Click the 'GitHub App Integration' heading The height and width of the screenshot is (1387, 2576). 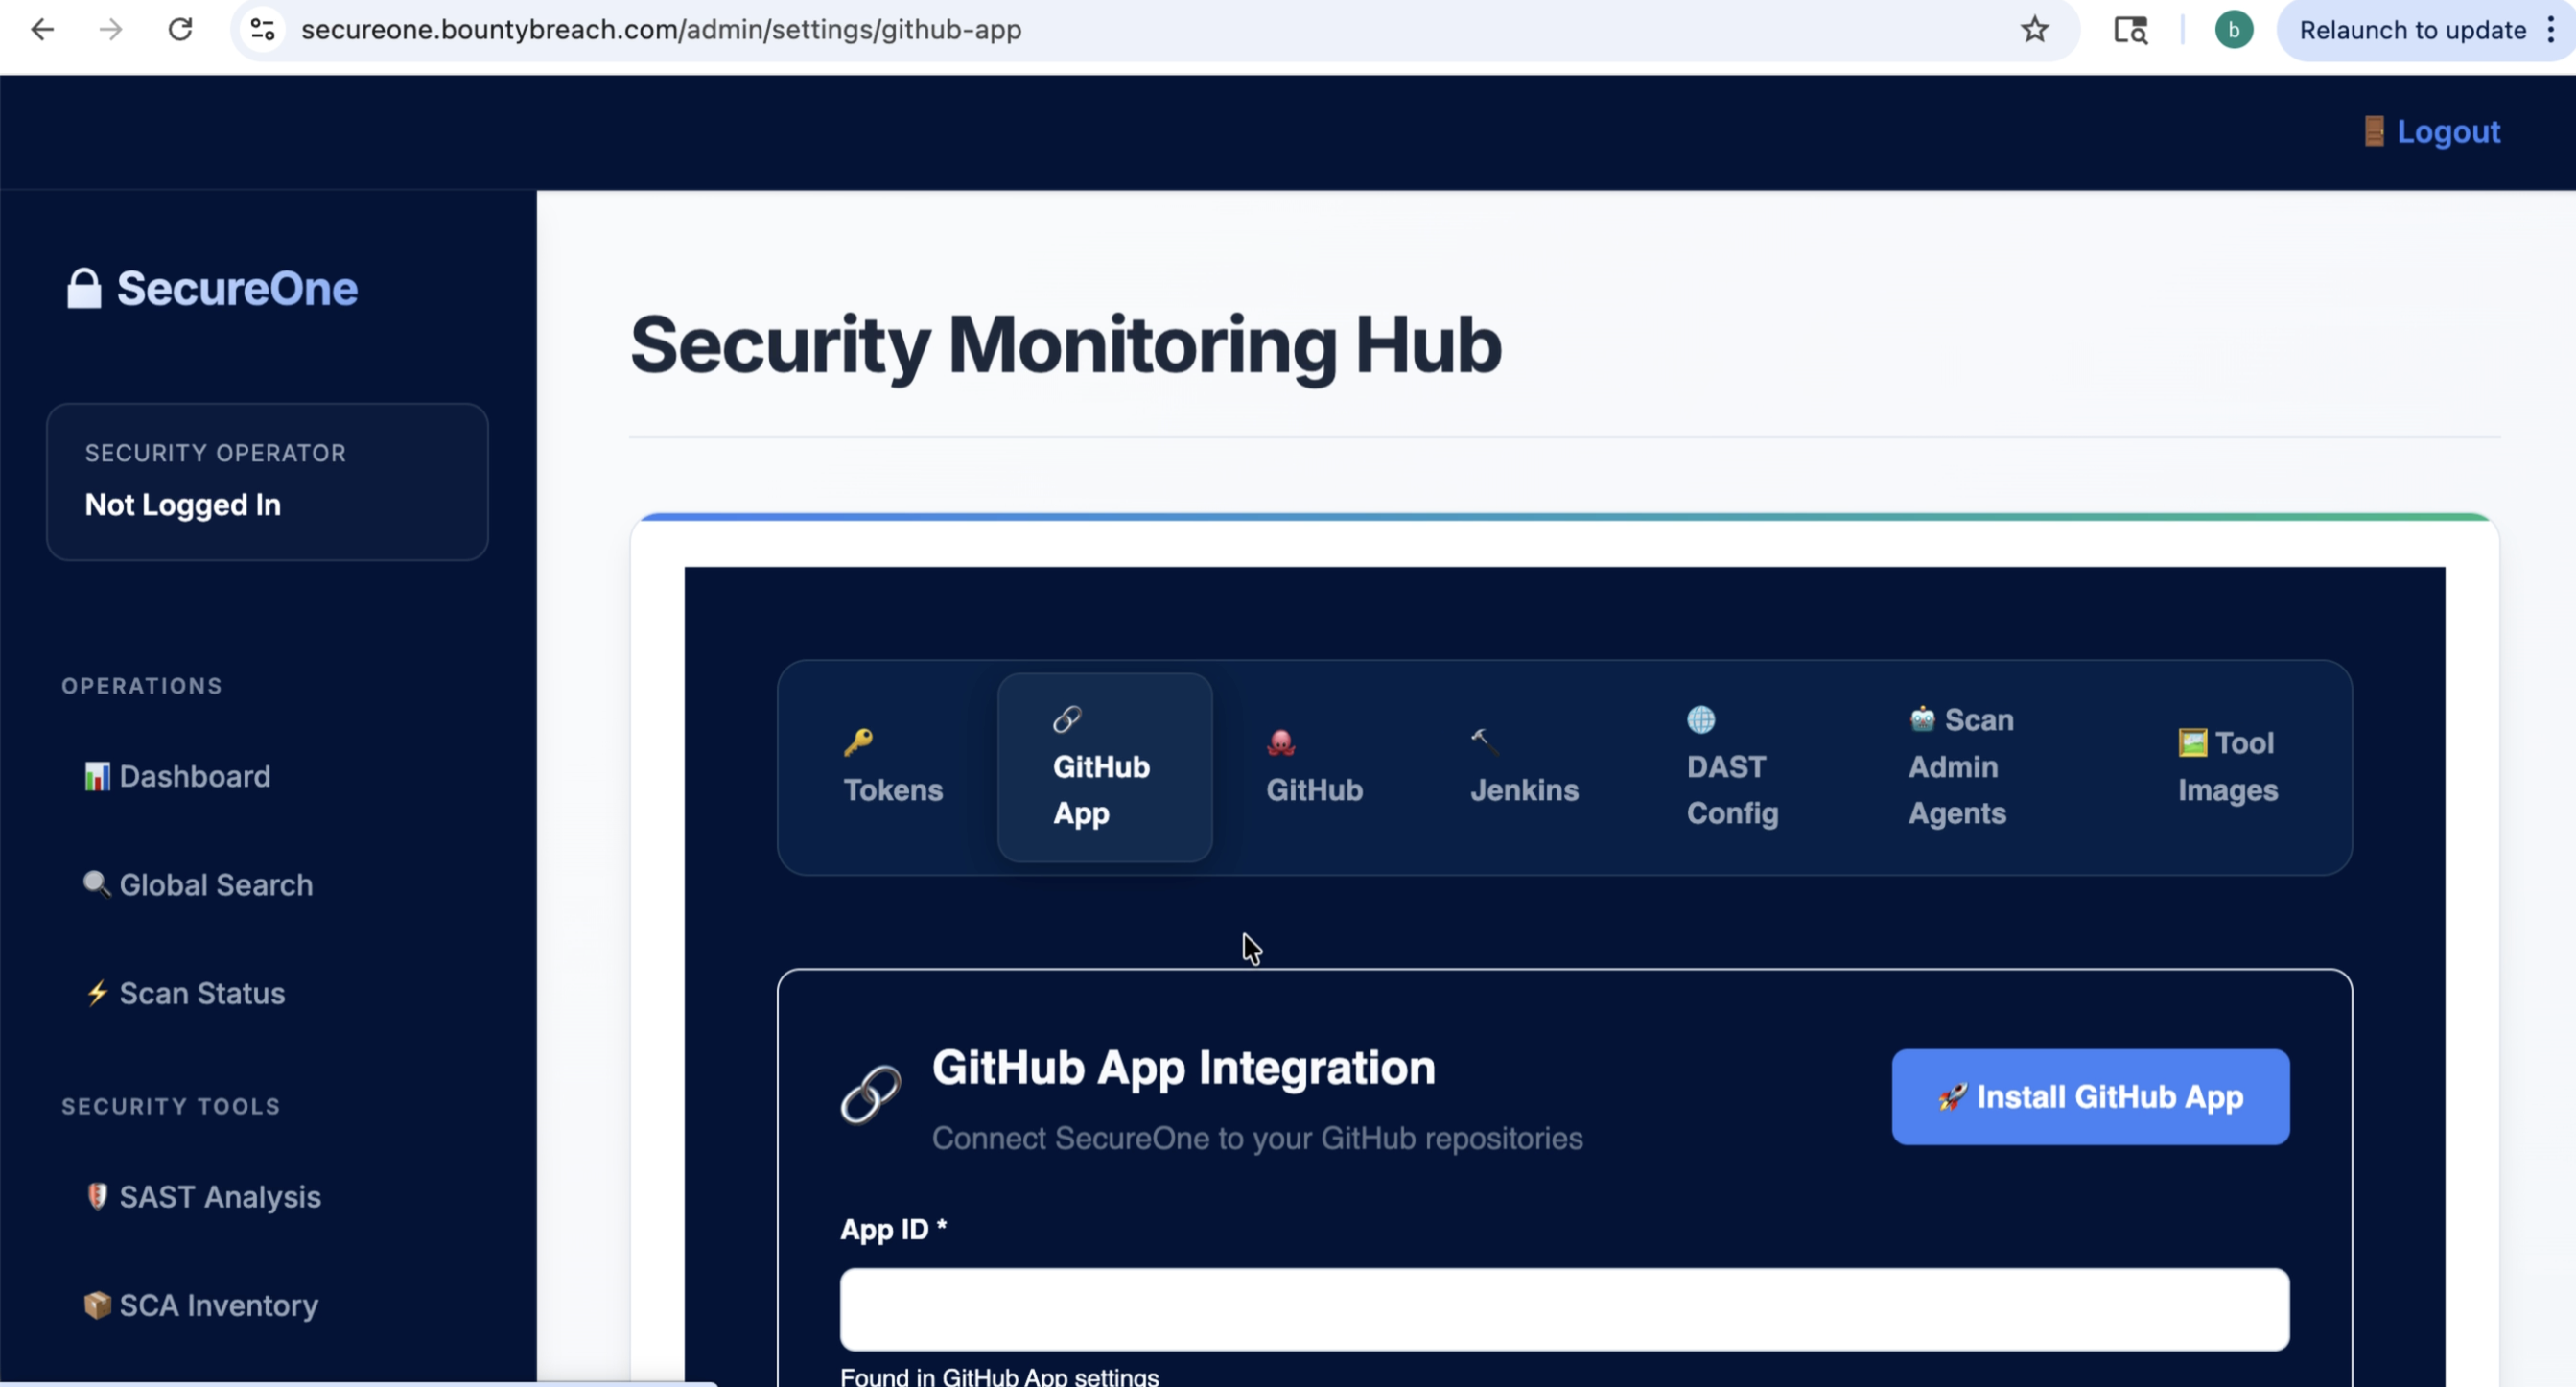tap(1183, 1068)
